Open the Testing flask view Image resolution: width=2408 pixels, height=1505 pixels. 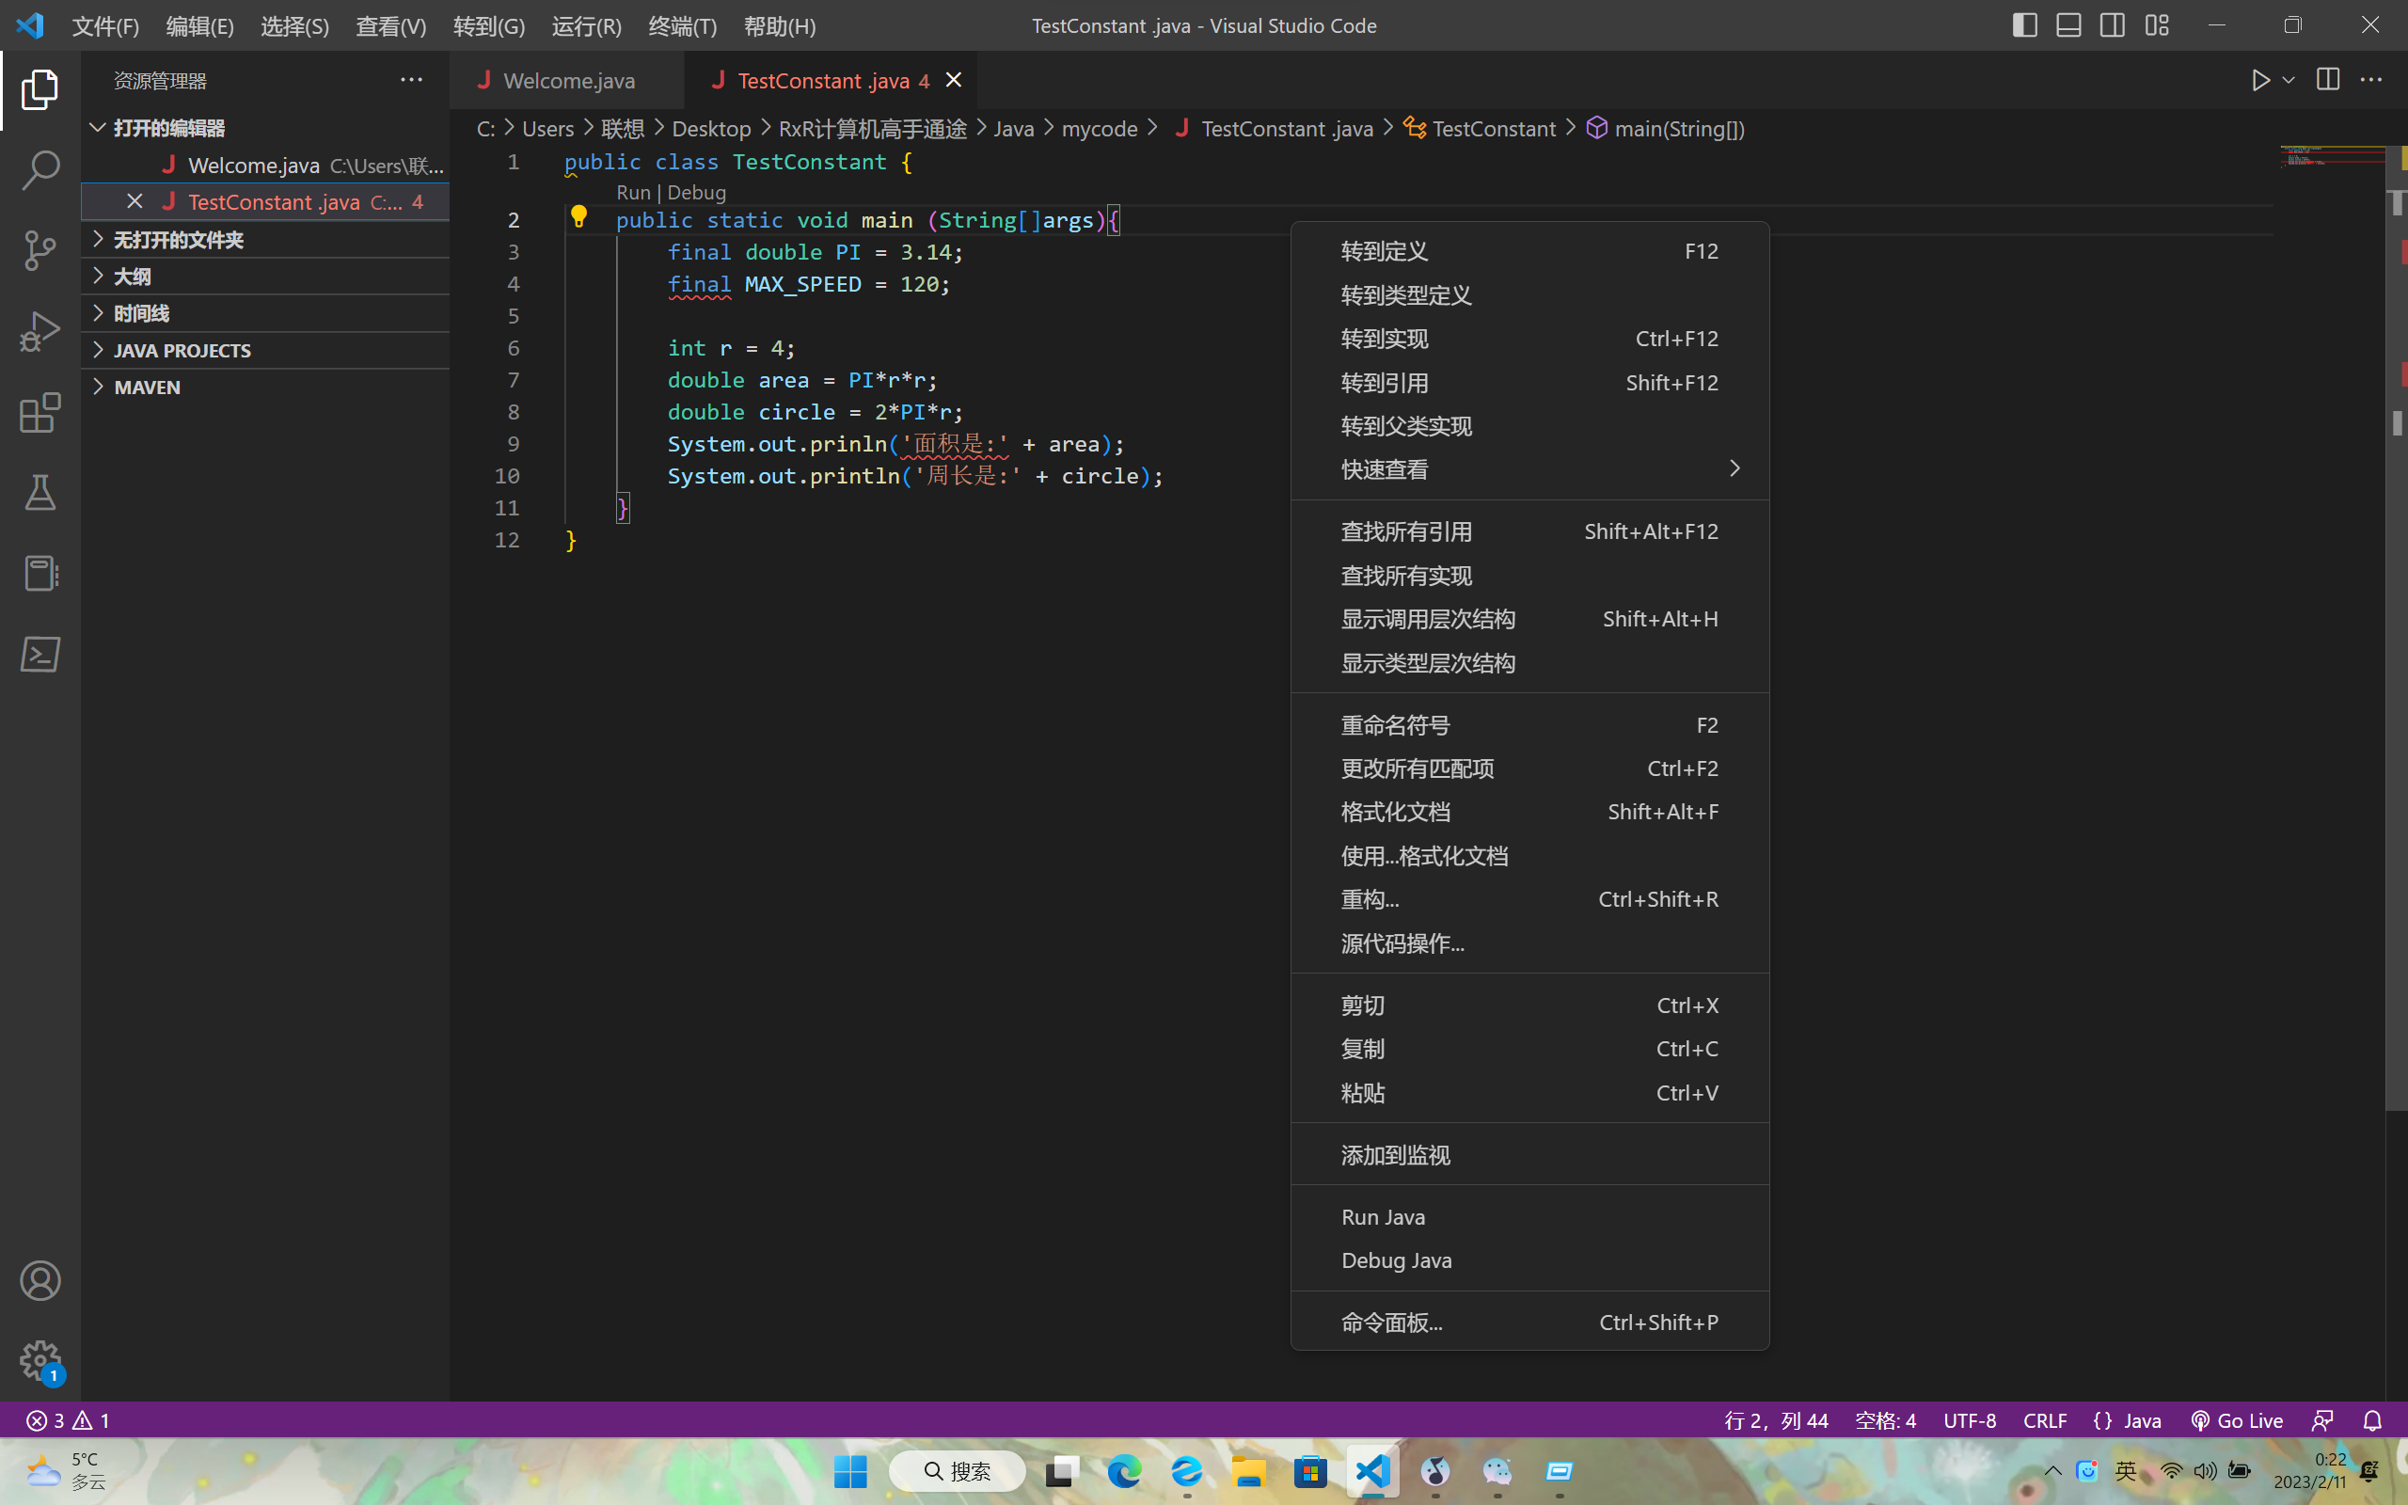point(40,493)
